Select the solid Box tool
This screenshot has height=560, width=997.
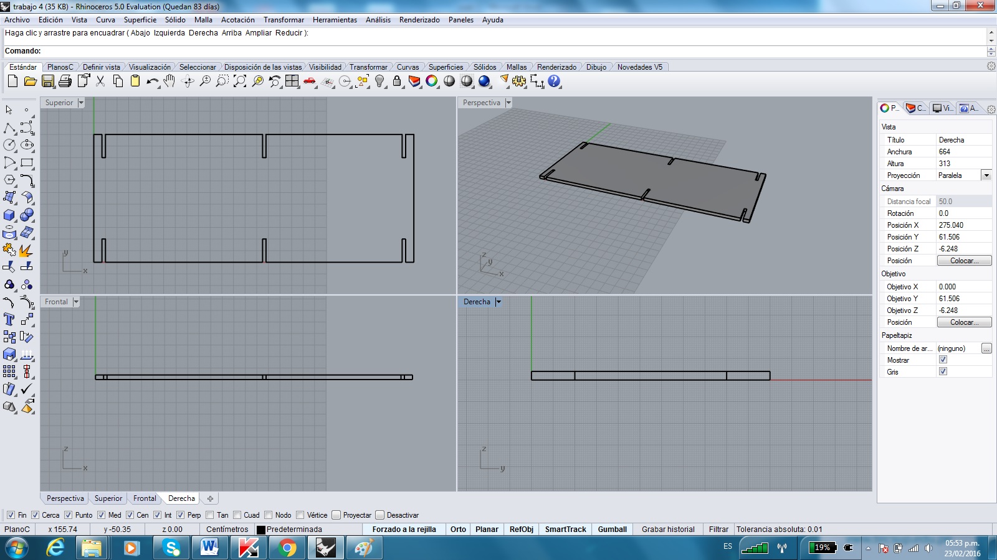[9, 215]
